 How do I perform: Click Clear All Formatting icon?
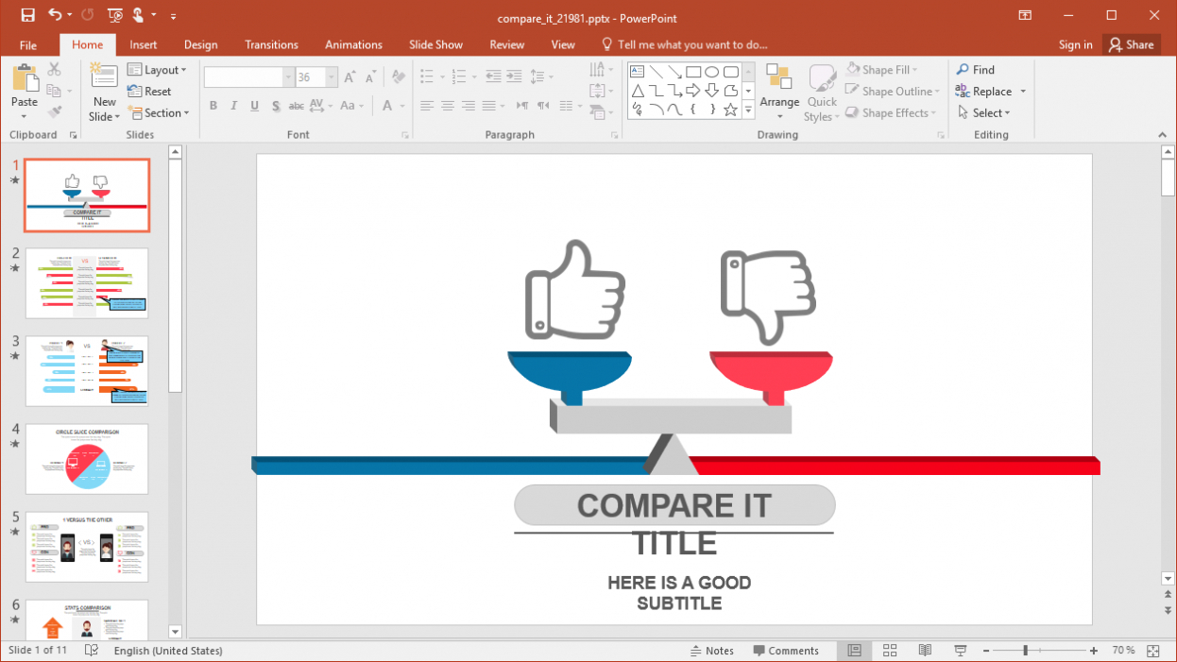[399, 77]
